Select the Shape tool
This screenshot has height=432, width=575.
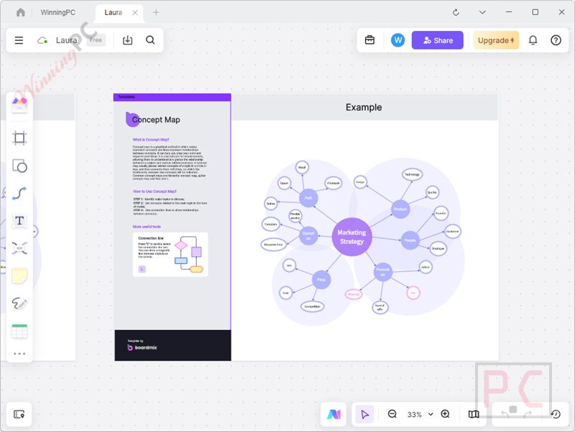(x=19, y=166)
